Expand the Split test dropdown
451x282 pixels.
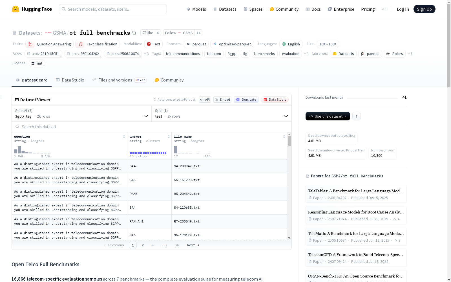pyautogui.click(x=222, y=113)
